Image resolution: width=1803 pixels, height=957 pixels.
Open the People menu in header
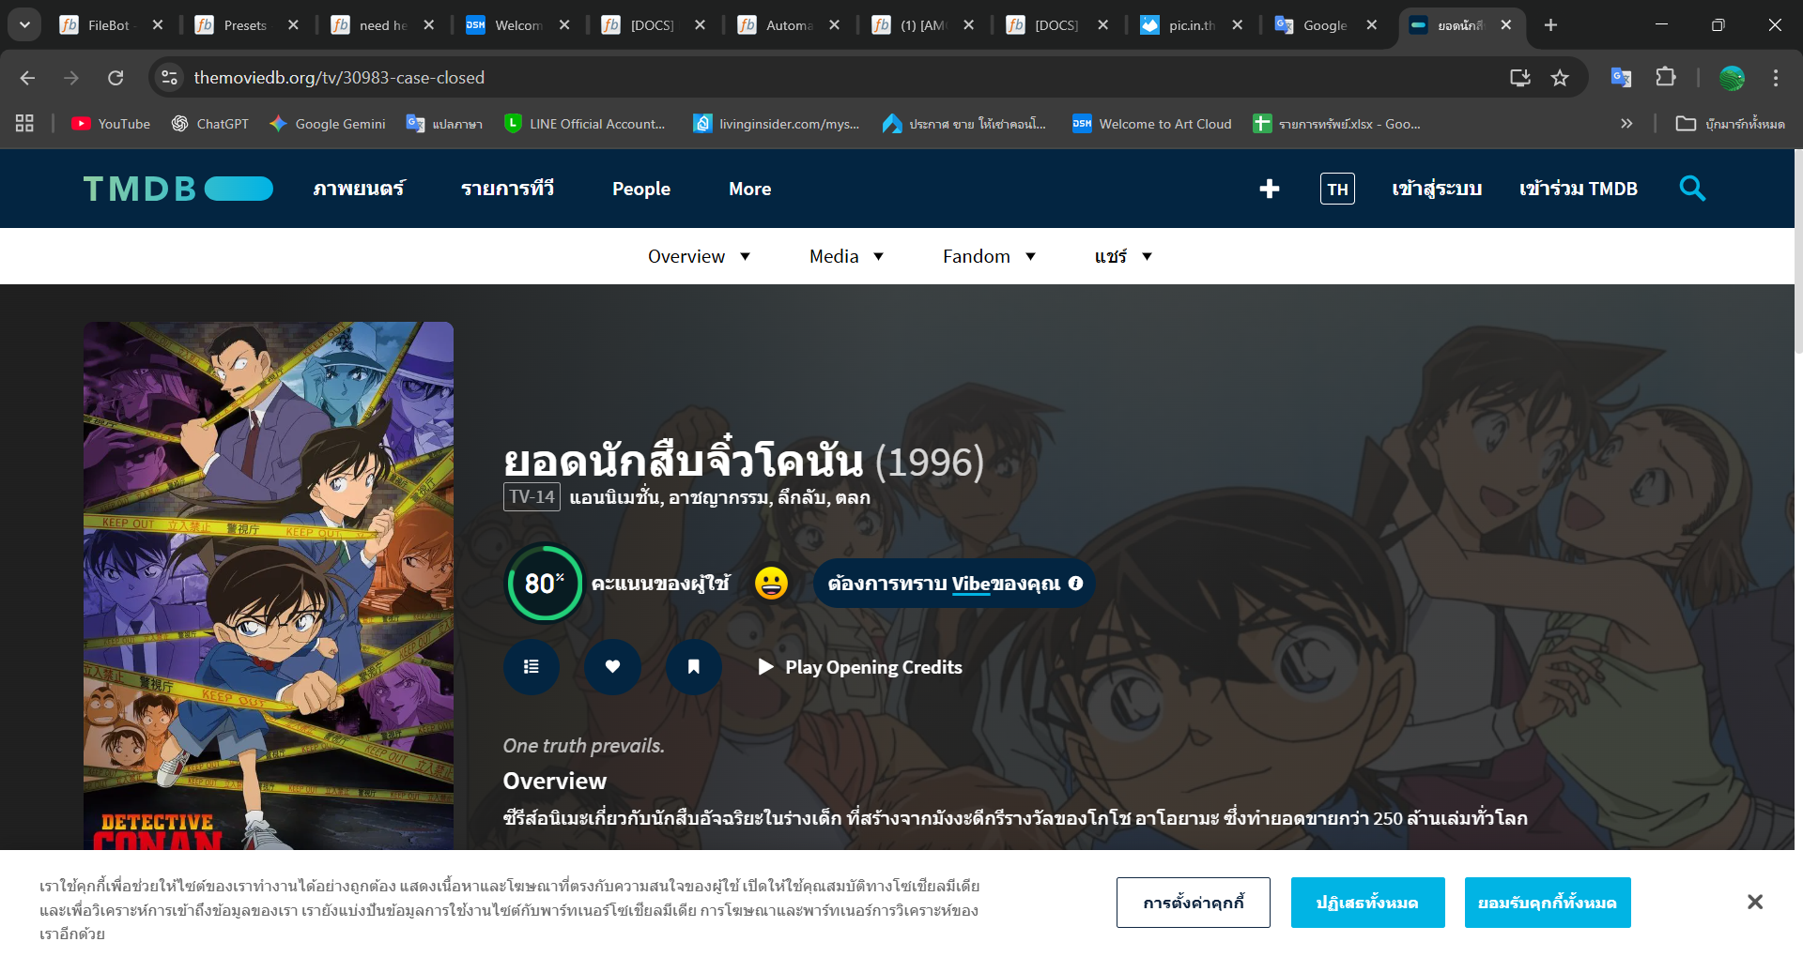click(641, 189)
